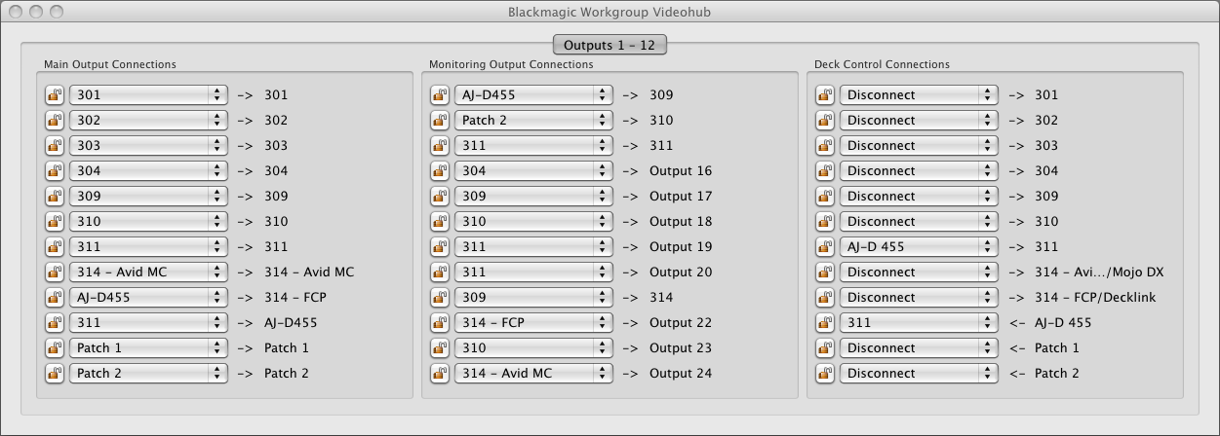Open 311 dropdown in Deck Control Connections
Viewport: 1220px width, 436px height.
(919, 323)
